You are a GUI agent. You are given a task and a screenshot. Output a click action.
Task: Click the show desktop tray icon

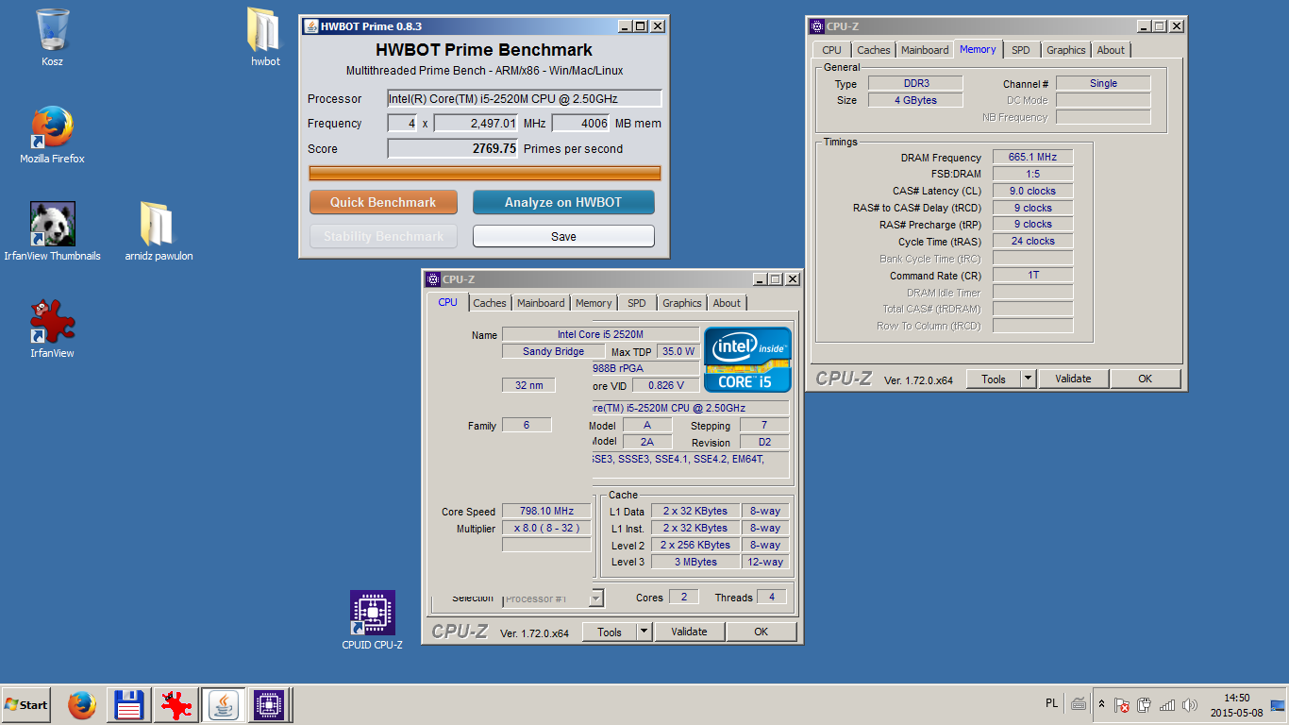pos(1279,705)
